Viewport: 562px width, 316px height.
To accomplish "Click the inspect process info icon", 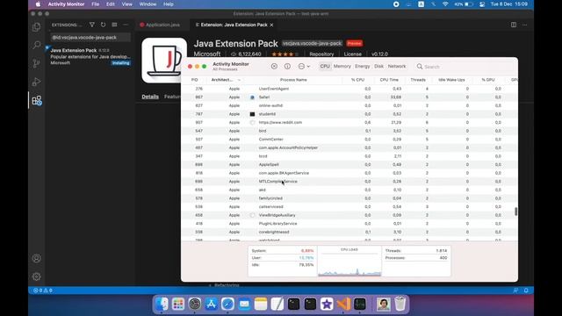I will [x=287, y=67].
